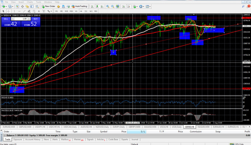The height and width of the screenshot is (145, 251).
Task: Select the horizontal line tool
Action: point(19,11)
